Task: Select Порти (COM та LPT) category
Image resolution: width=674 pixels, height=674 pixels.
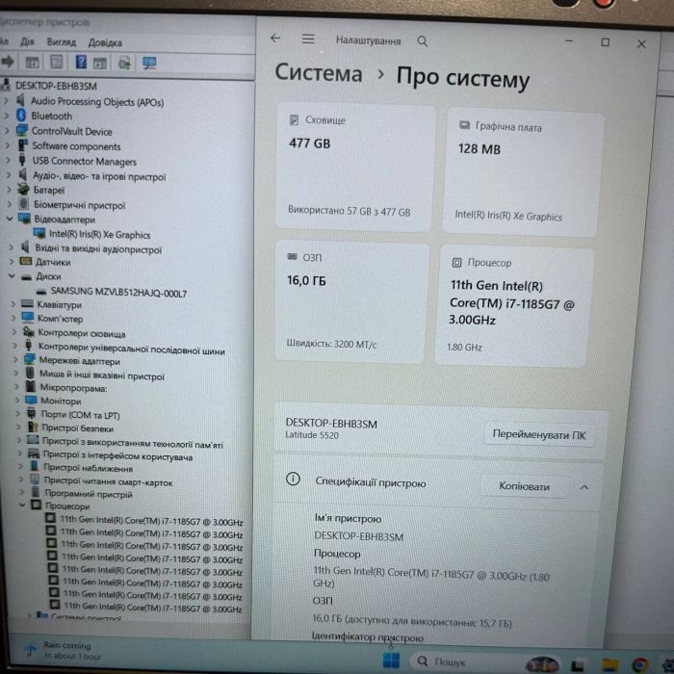Action: [80, 415]
